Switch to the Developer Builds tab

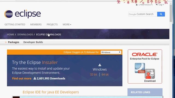coord(33,42)
